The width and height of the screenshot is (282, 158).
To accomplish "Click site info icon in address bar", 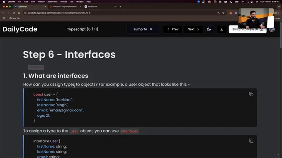I will 25,13.
